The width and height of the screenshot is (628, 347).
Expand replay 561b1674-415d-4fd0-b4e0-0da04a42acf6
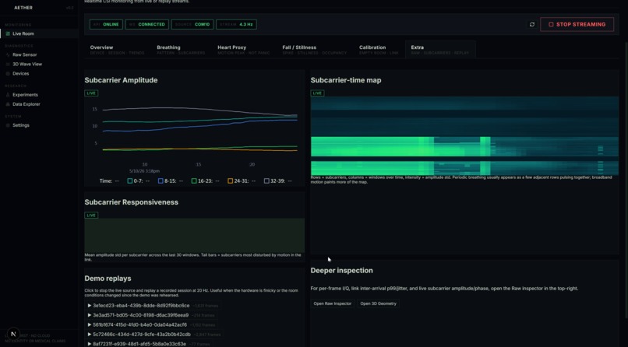152,324
